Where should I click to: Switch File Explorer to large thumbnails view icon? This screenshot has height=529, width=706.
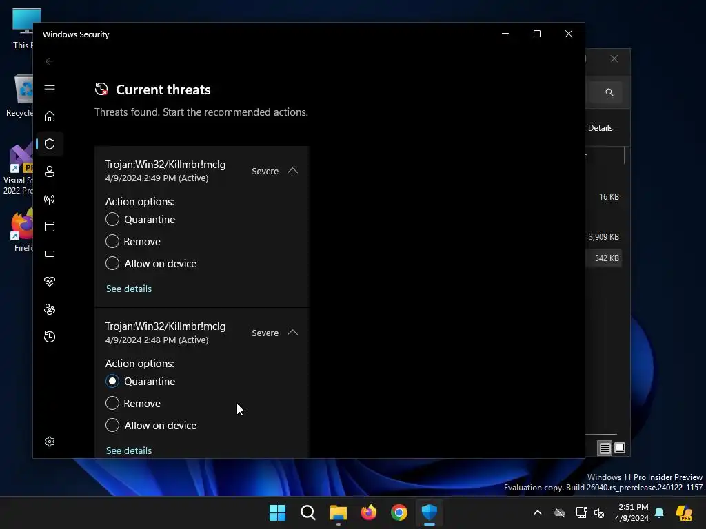[x=620, y=448]
